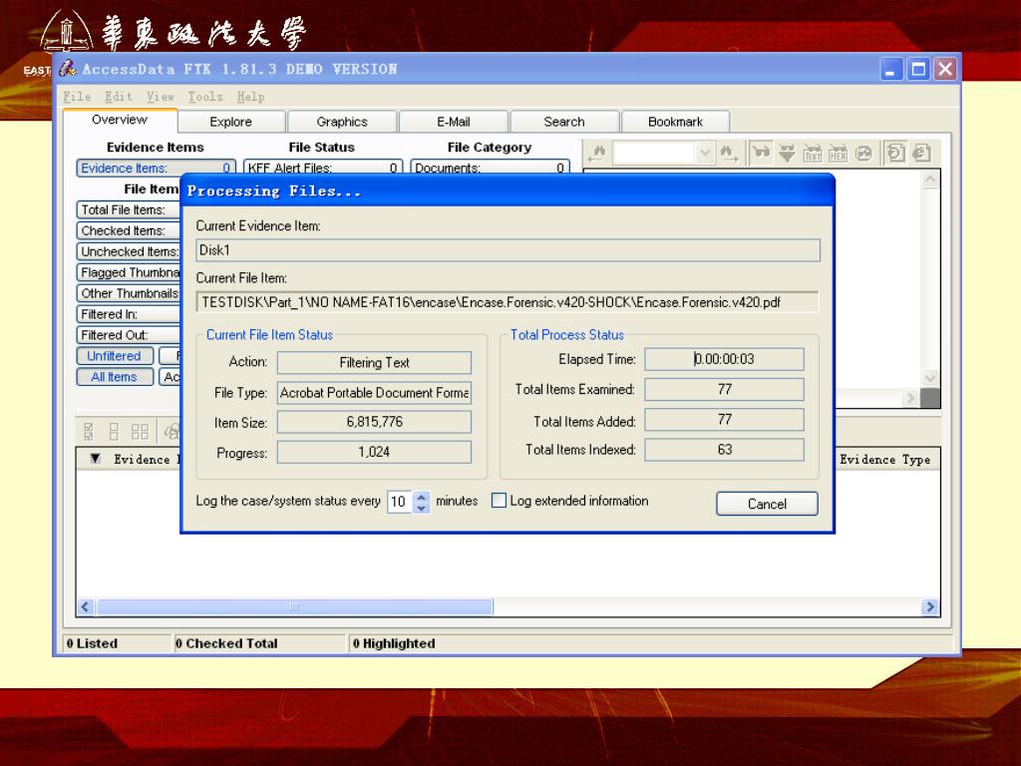1021x766 pixels.
Task: Click the Current Evidence Item Disk1 field
Action: (508, 250)
